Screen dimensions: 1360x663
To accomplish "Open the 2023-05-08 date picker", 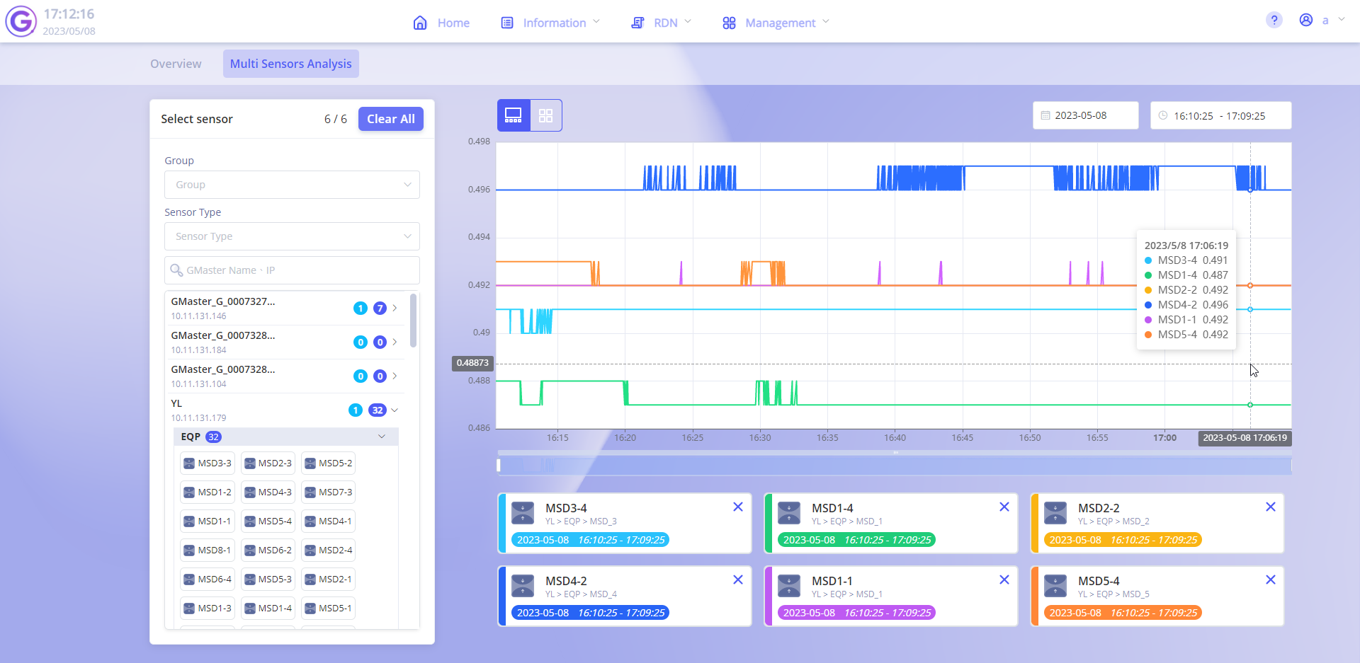I will click(1085, 115).
